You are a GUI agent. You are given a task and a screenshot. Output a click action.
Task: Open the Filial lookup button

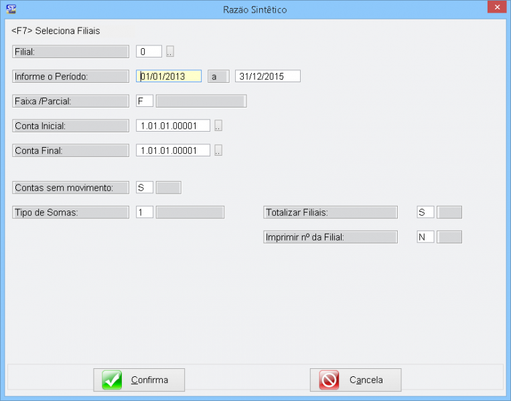(170, 51)
